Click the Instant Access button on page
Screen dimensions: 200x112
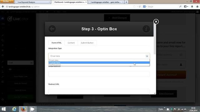coord(171,75)
